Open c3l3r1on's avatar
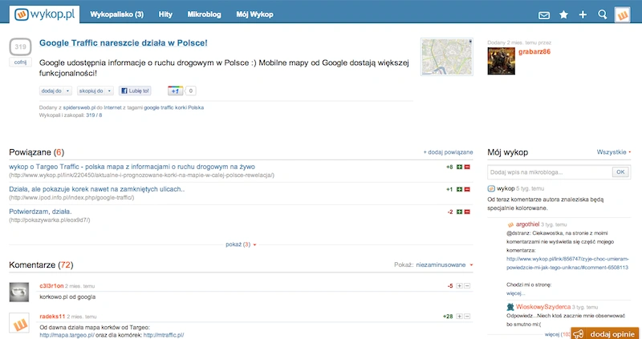Screen dimensions: 642x339 tap(19, 292)
